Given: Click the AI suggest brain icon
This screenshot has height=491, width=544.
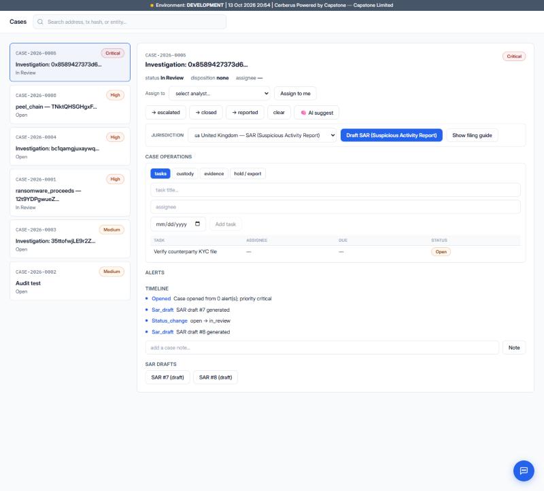Looking at the screenshot, I should click(x=303, y=113).
